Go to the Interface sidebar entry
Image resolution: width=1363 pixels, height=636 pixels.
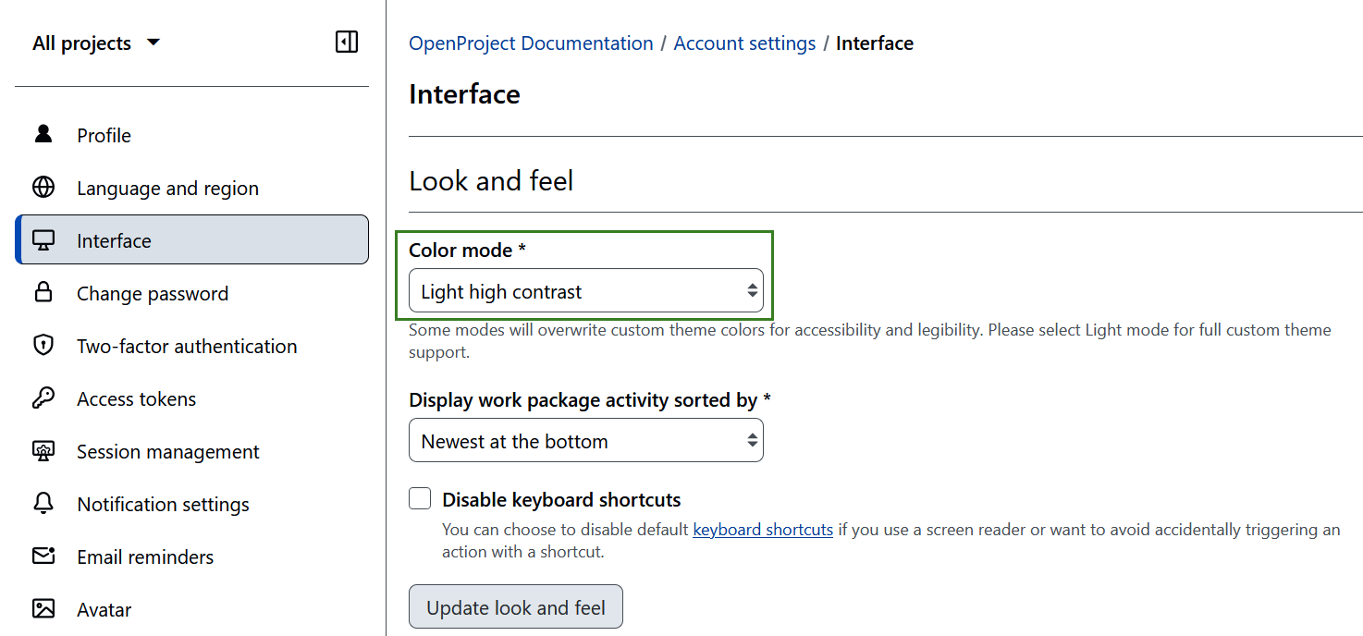pyautogui.click(x=113, y=239)
